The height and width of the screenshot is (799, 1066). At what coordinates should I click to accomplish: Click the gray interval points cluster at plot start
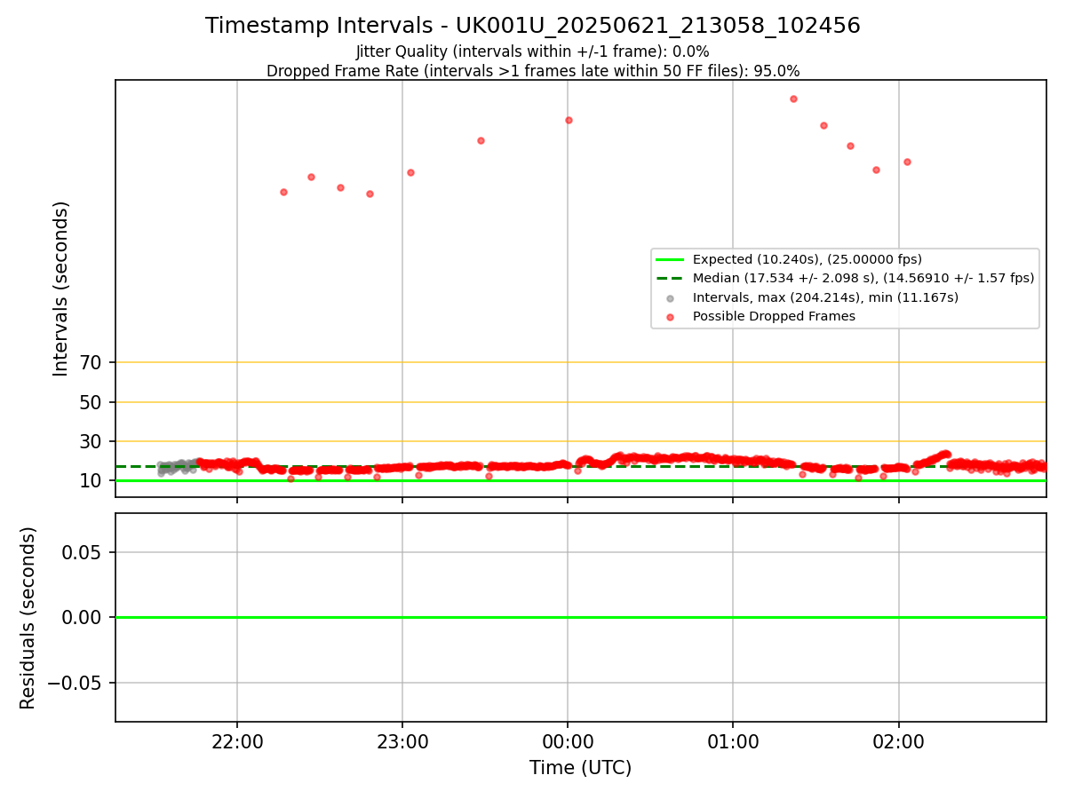pyautogui.click(x=176, y=467)
